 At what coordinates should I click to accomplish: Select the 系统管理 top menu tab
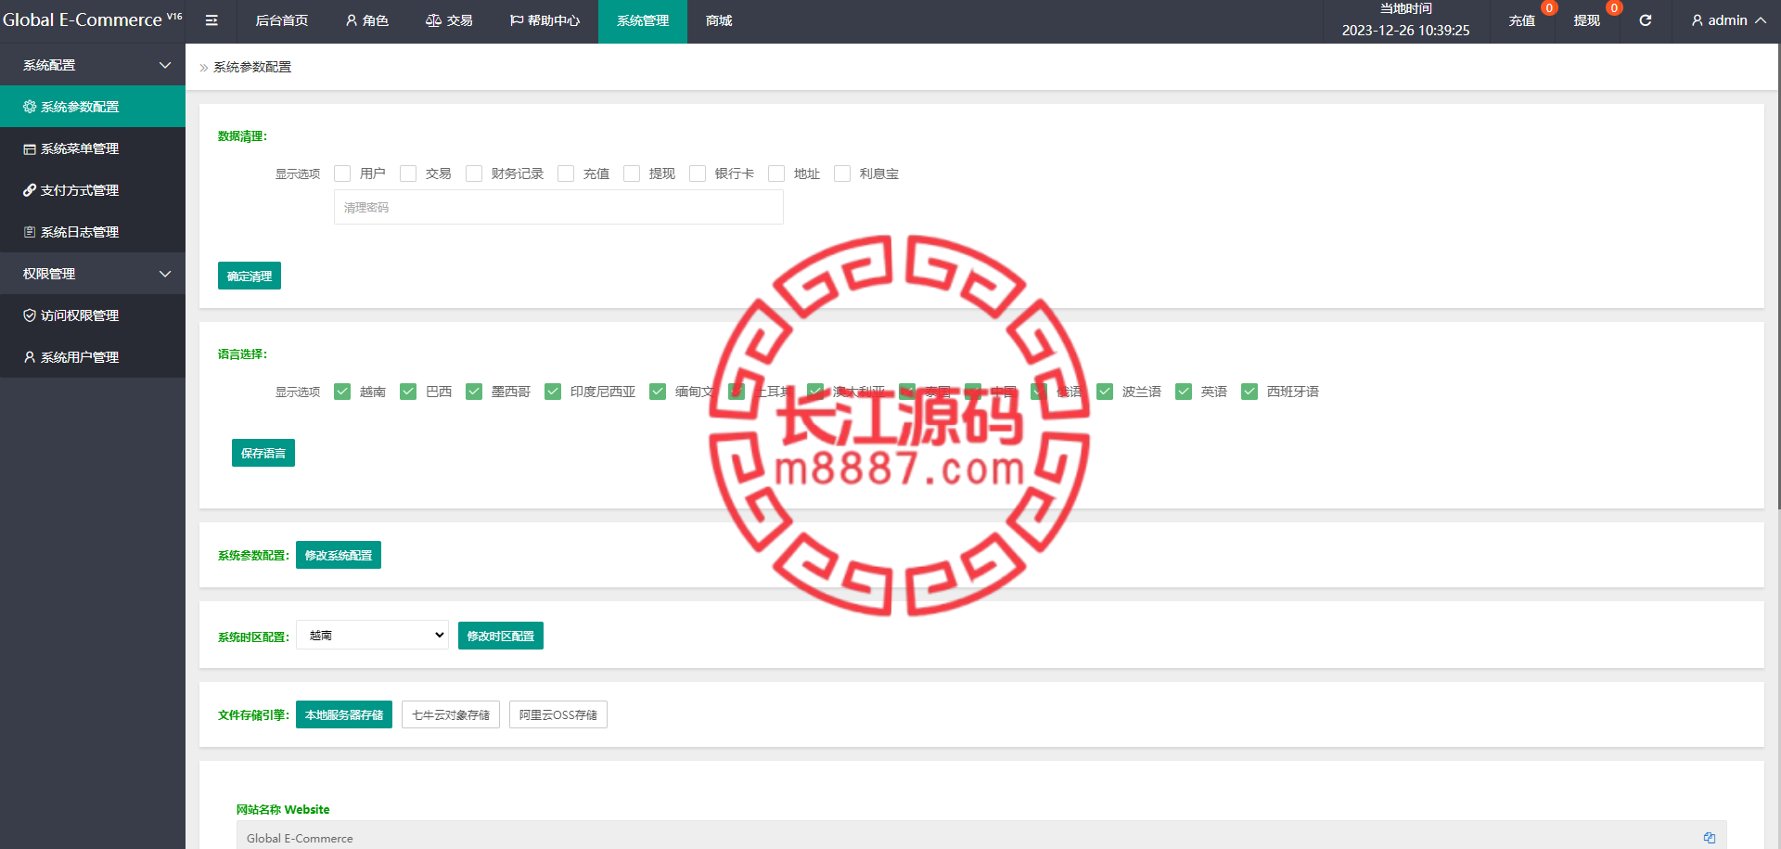643,20
